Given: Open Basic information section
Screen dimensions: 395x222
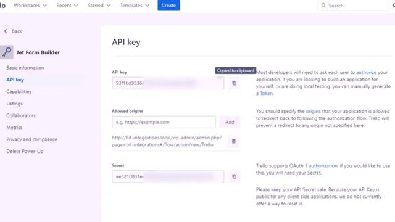Looking at the screenshot, I should click(25, 68).
